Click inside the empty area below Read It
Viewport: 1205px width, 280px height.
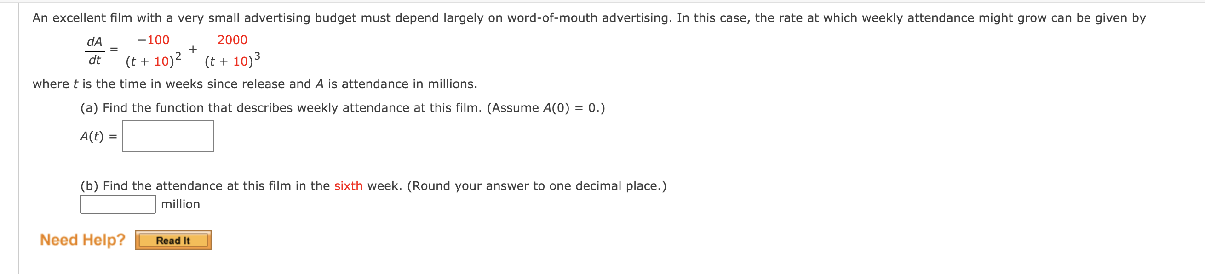[374, 261]
